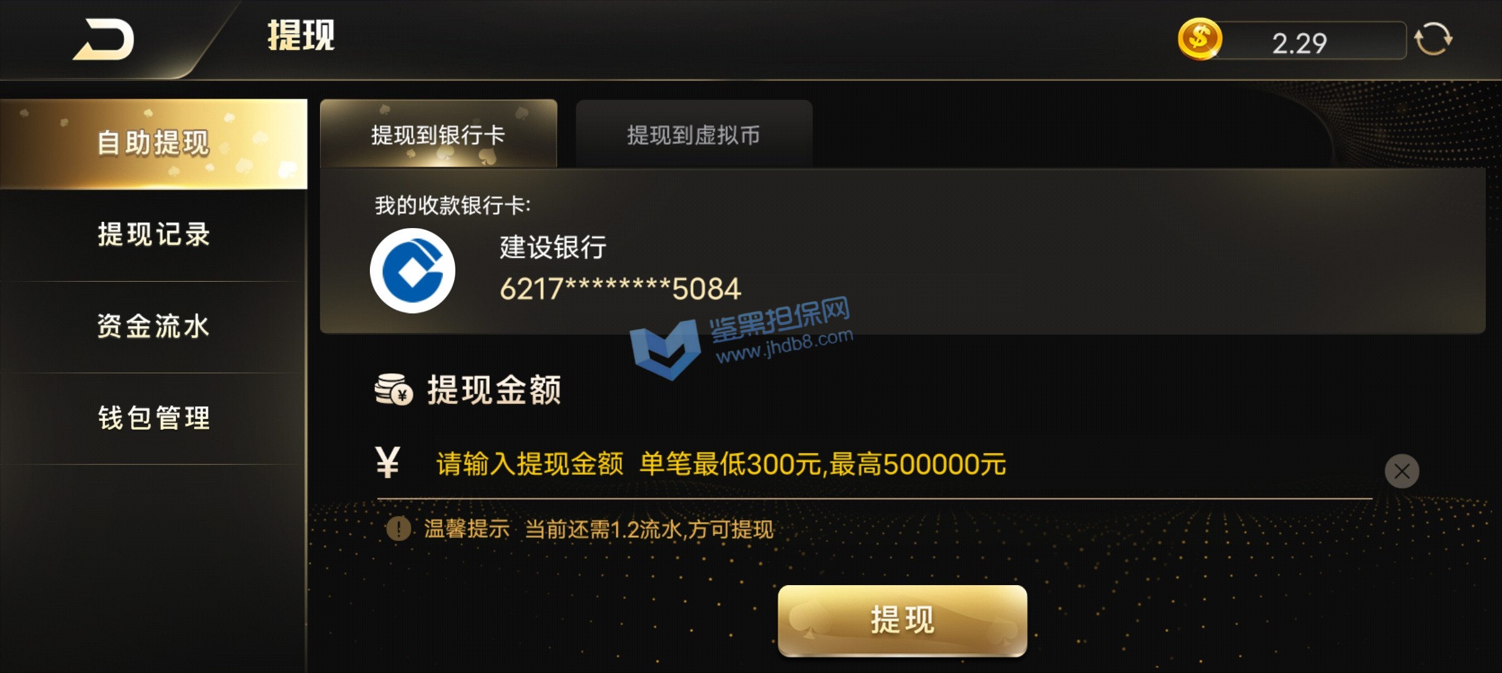The image size is (1502, 673).
Task: Open 资金流水 in the sidebar
Action: [x=153, y=327]
